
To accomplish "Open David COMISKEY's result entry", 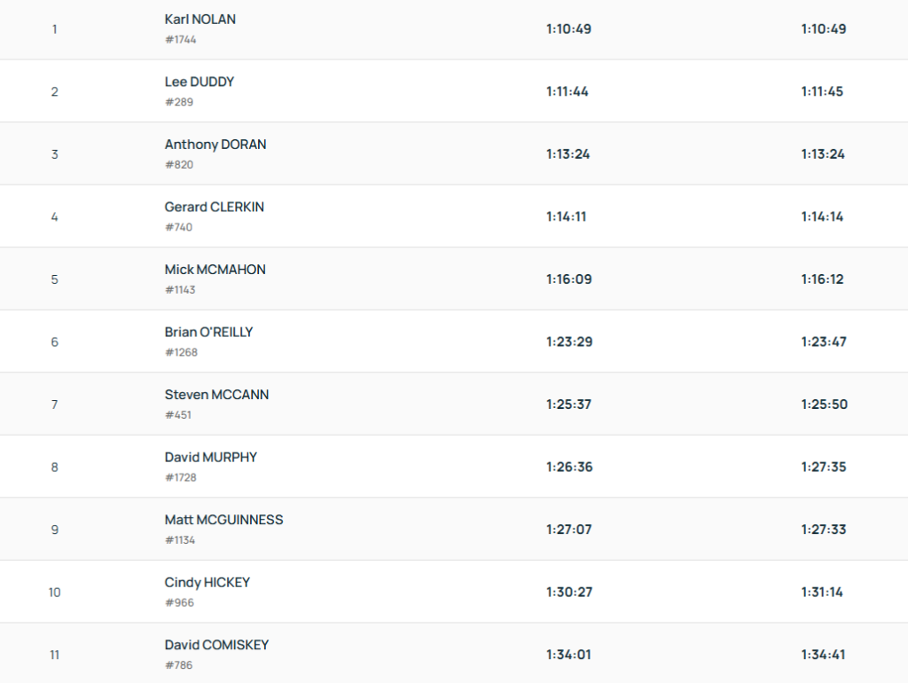I will point(216,645).
